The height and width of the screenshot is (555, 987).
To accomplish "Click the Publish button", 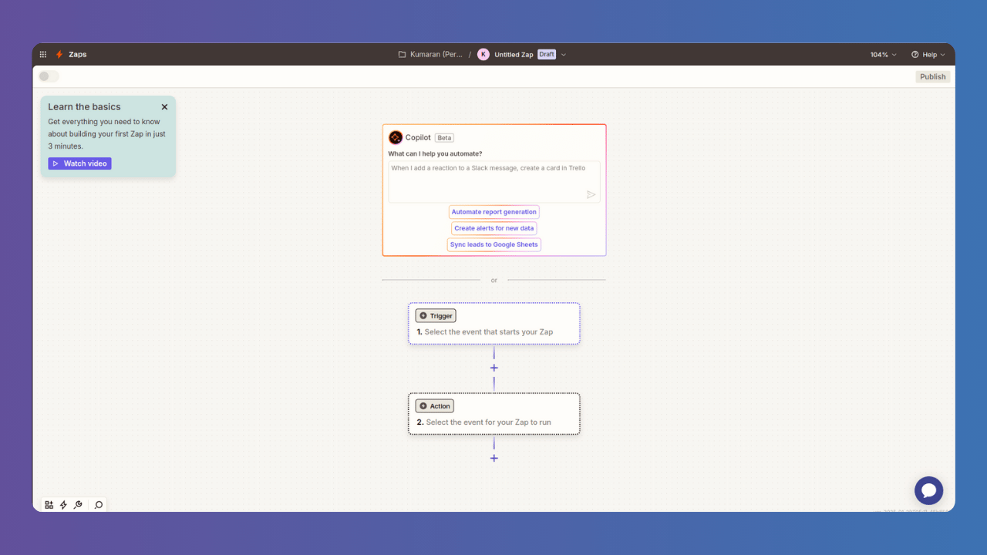I will pos(933,76).
